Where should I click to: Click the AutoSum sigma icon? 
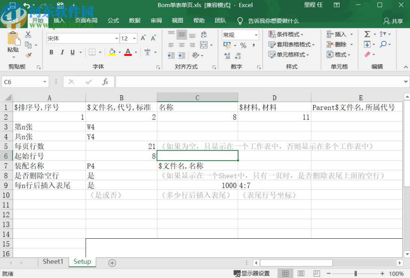[x=367, y=34]
